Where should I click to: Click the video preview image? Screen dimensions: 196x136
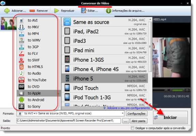(171, 57)
